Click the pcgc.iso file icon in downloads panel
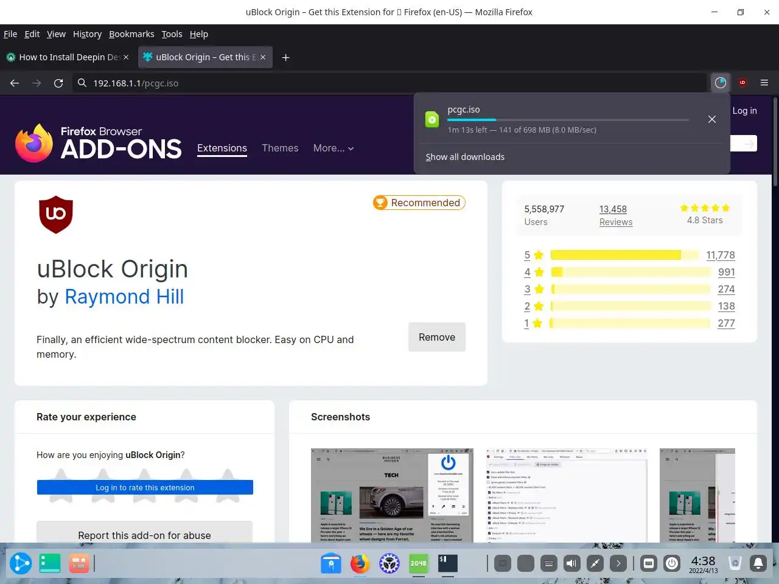The image size is (779, 584). [x=432, y=119]
